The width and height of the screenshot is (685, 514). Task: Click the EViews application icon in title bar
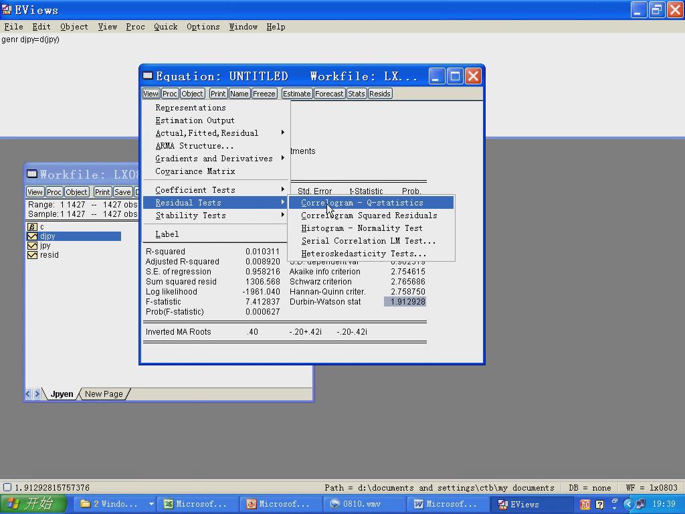click(7, 9)
